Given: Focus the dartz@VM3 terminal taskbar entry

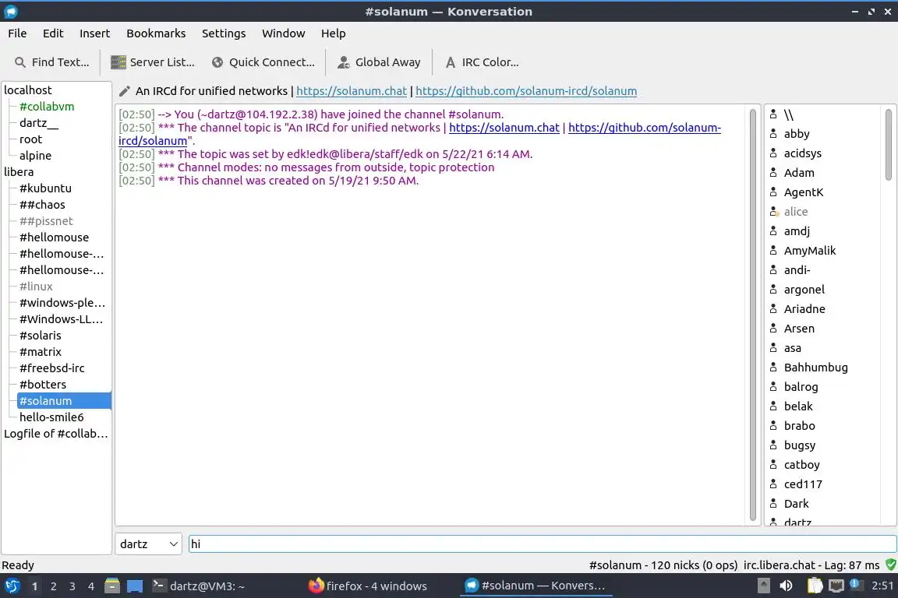Looking at the screenshot, I should pos(199,586).
